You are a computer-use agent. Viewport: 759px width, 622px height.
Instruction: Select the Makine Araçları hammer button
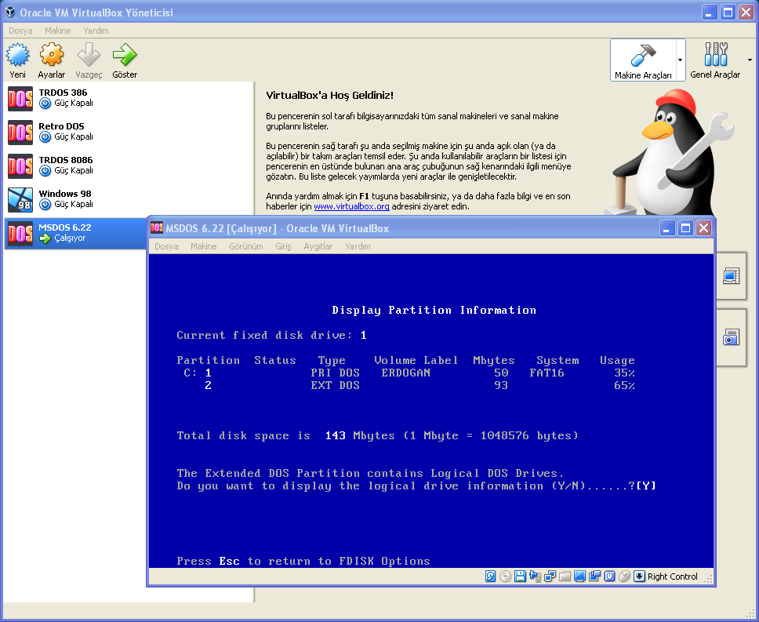click(643, 60)
